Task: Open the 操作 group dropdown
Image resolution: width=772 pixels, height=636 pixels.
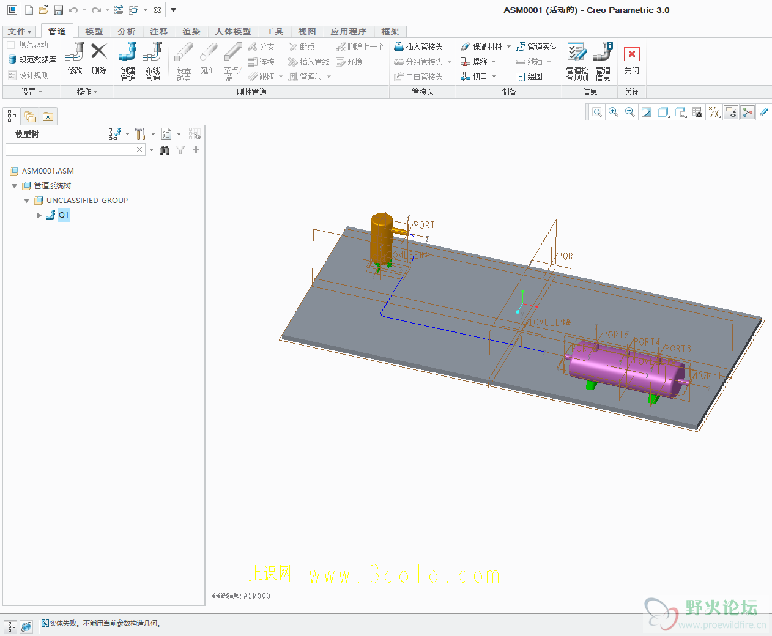Action: pos(87,92)
